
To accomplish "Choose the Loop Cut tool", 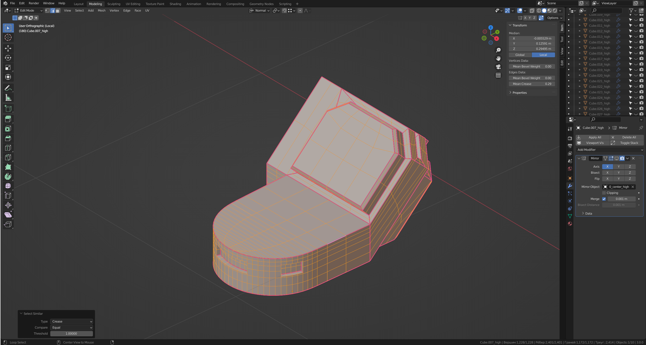I will coord(8,148).
